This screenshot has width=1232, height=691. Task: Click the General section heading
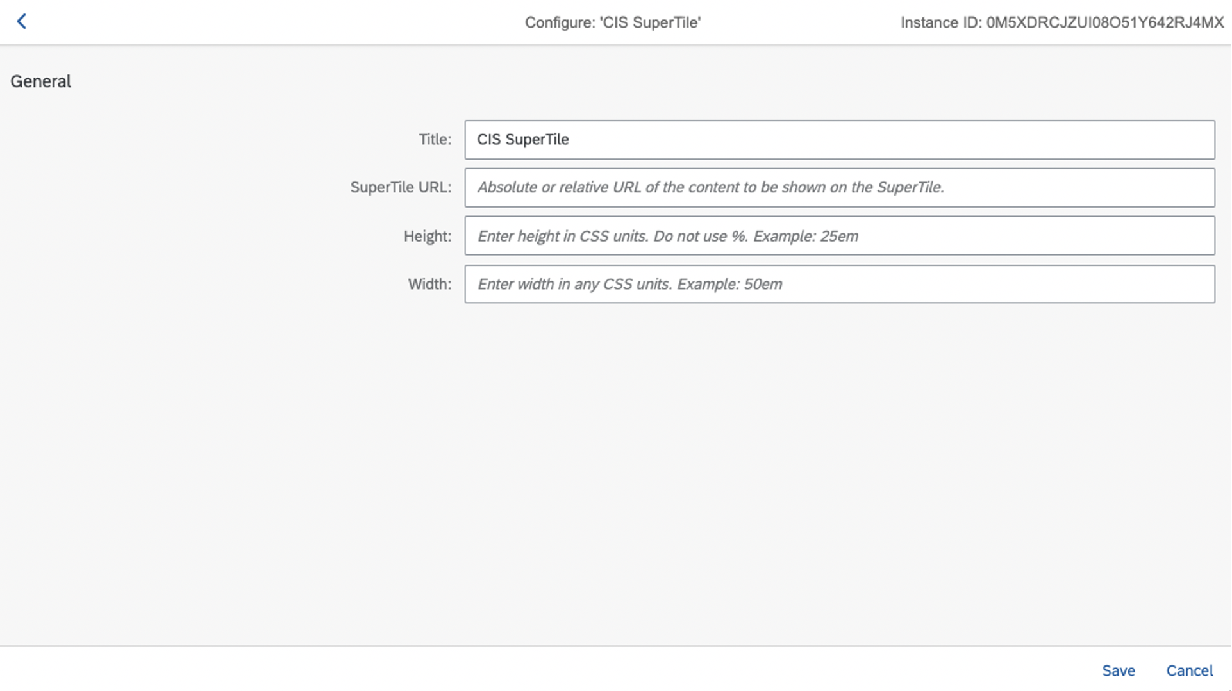[x=40, y=81]
